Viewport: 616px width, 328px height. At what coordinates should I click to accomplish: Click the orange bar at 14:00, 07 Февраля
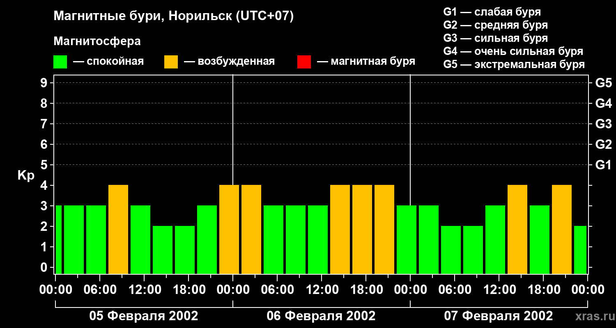517,229
